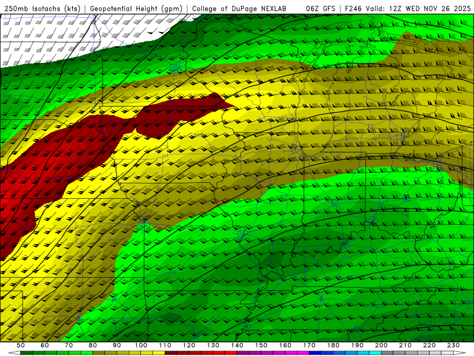
Task: Click the '06Z GFS' model run label
Action: pyautogui.click(x=321, y=9)
